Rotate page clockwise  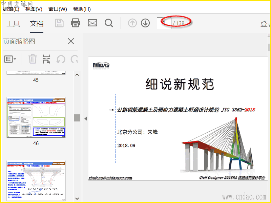(74, 59)
